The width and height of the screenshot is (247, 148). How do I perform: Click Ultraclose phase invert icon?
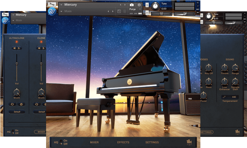(x=21, y=104)
